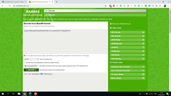Close the GitHub authentication issue tab
The image size is (171, 96).
26,2
